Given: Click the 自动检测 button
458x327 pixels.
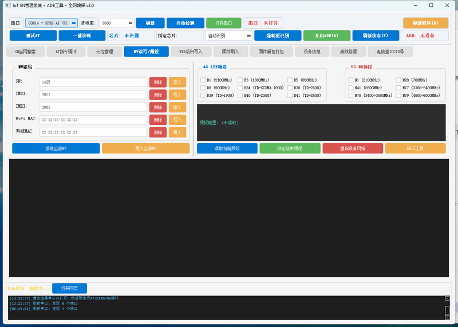Looking at the screenshot, I should click(x=185, y=23).
